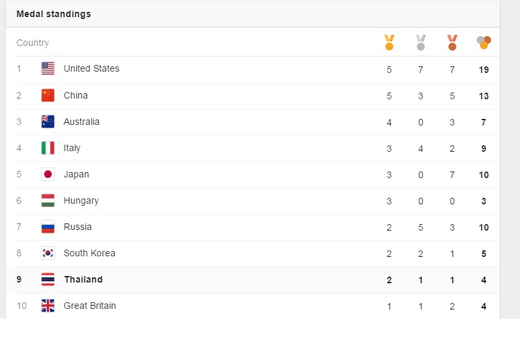The image size is (520, 345).
Task: Click the Australia flag icon
Action: (48, 122)
